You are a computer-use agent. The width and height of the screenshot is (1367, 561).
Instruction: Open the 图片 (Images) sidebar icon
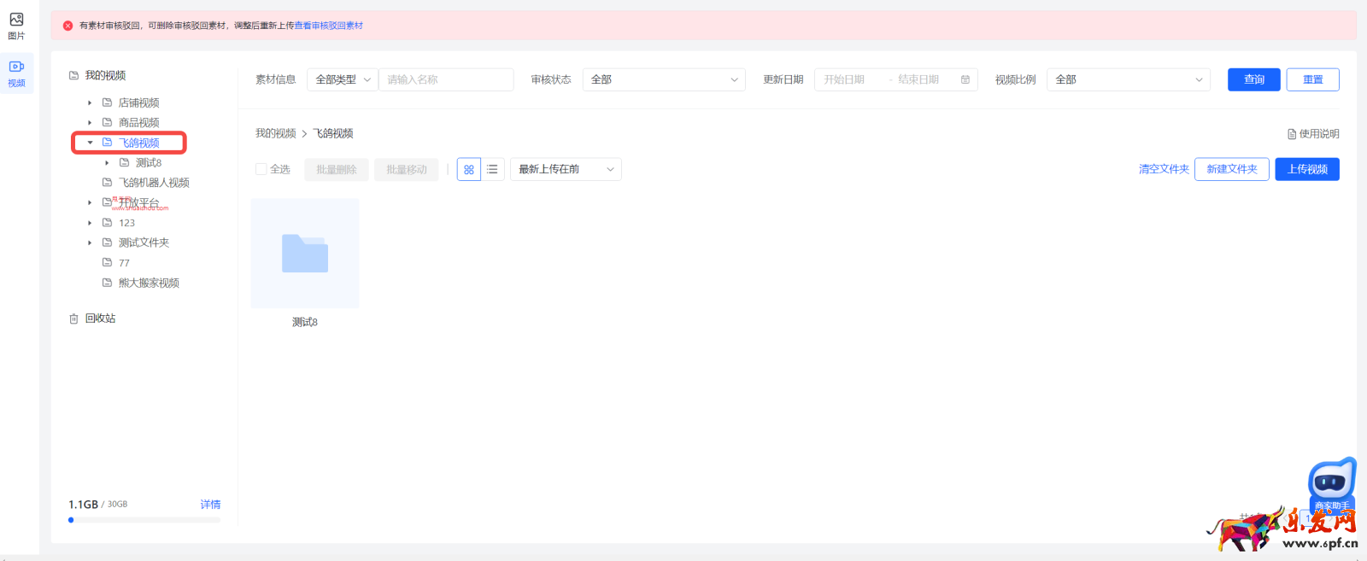(16, 20)
